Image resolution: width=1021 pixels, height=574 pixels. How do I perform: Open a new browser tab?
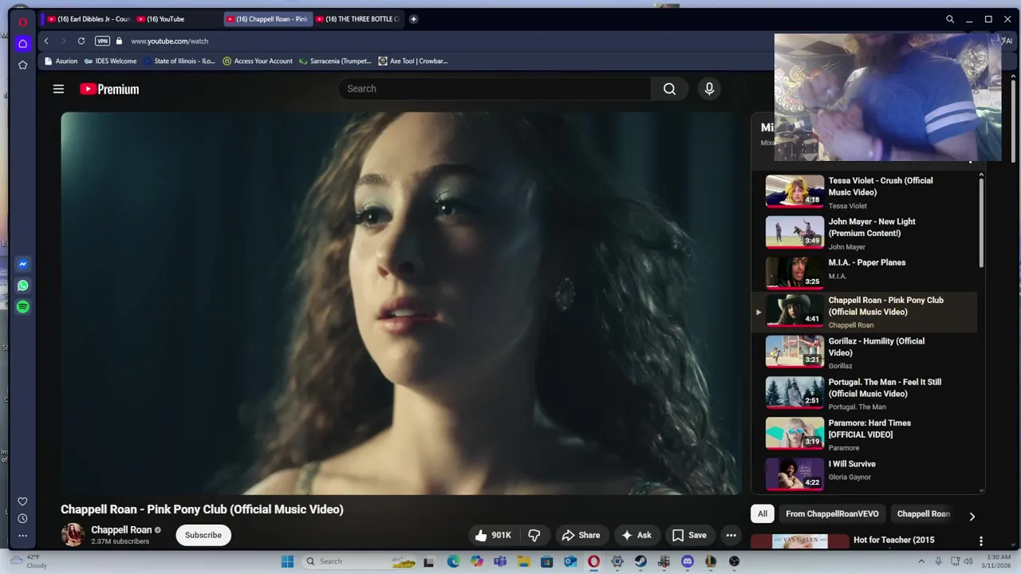pos(413,19)
